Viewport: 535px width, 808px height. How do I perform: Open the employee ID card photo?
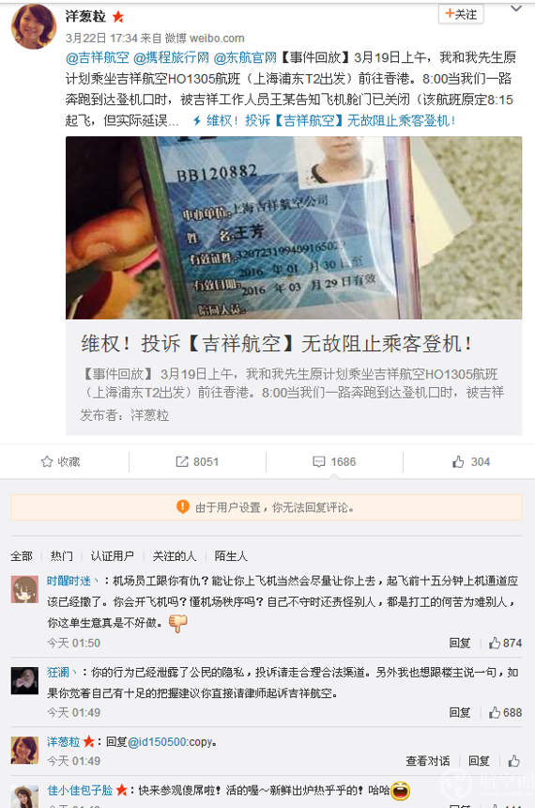point(294,227)
